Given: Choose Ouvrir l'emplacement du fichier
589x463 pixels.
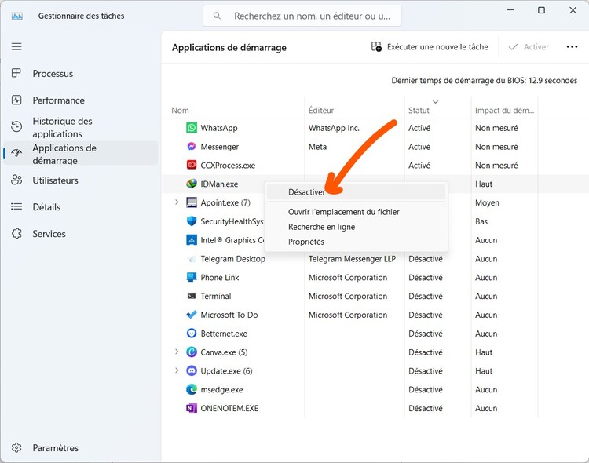Looking at the screenshot, I should point(343,212).
